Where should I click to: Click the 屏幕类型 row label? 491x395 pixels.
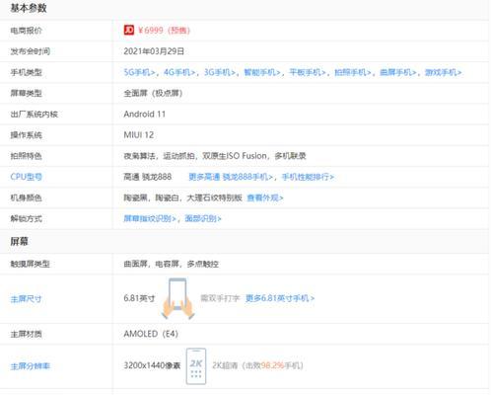click(27, 93)
